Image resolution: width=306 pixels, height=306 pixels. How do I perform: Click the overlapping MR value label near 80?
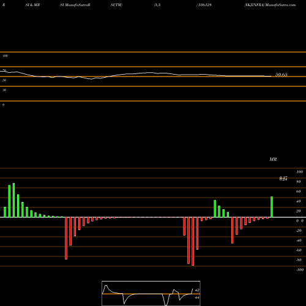[x=283, y=179]
